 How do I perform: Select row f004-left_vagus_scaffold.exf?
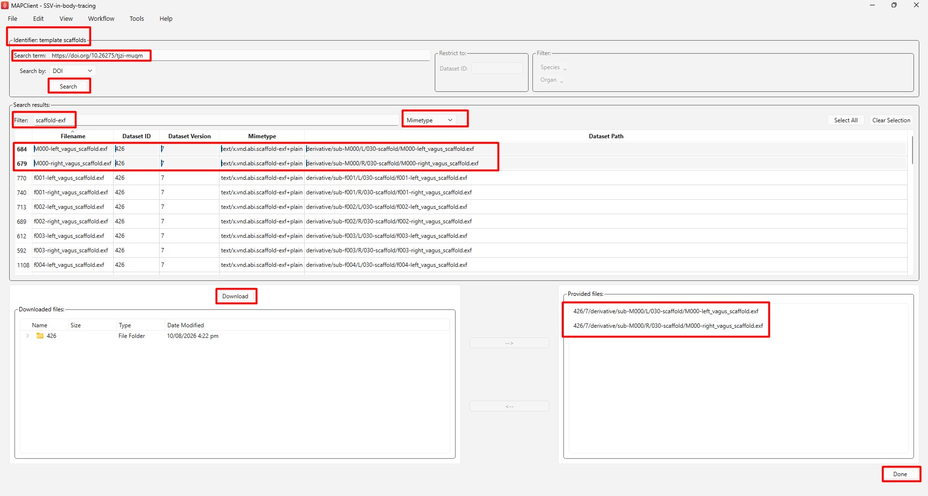tap(460, 265)
